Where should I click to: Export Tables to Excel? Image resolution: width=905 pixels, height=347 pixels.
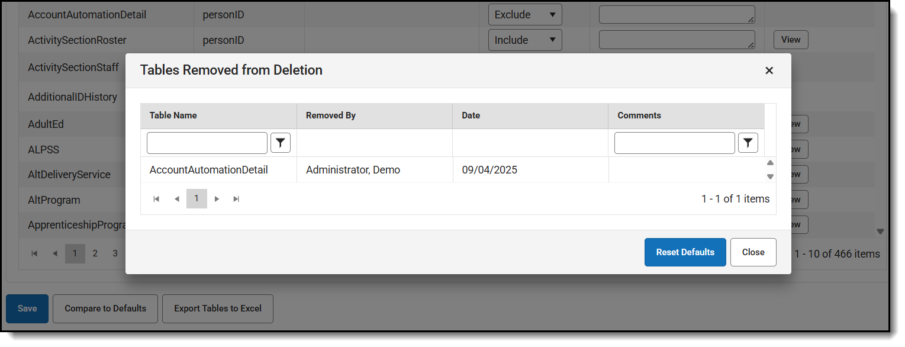point(217,309)
